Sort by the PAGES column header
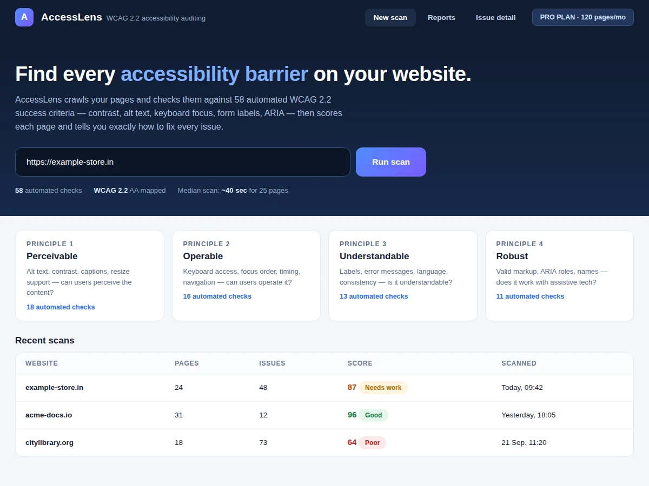 [187, 363]
